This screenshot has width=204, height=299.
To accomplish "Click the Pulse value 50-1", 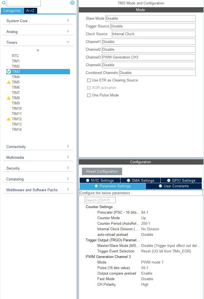I will (x=145, y=268).
